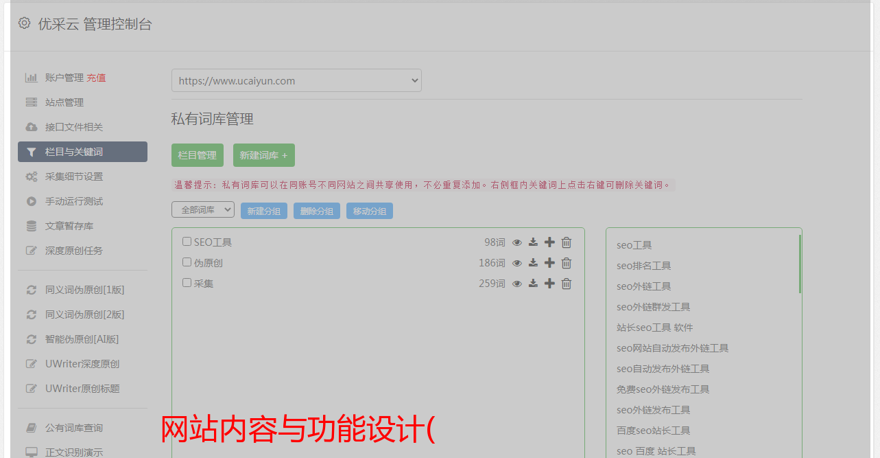Screen dimensions: 880x458
Task: Click the play icon for 手动运行测试
Action: pos(31,201)
